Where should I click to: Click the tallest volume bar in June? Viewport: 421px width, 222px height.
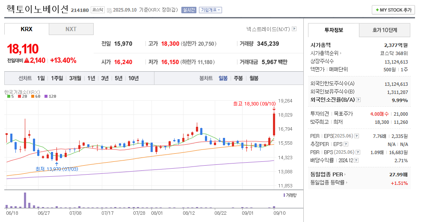pyautogui.click(x=25, y=200)
